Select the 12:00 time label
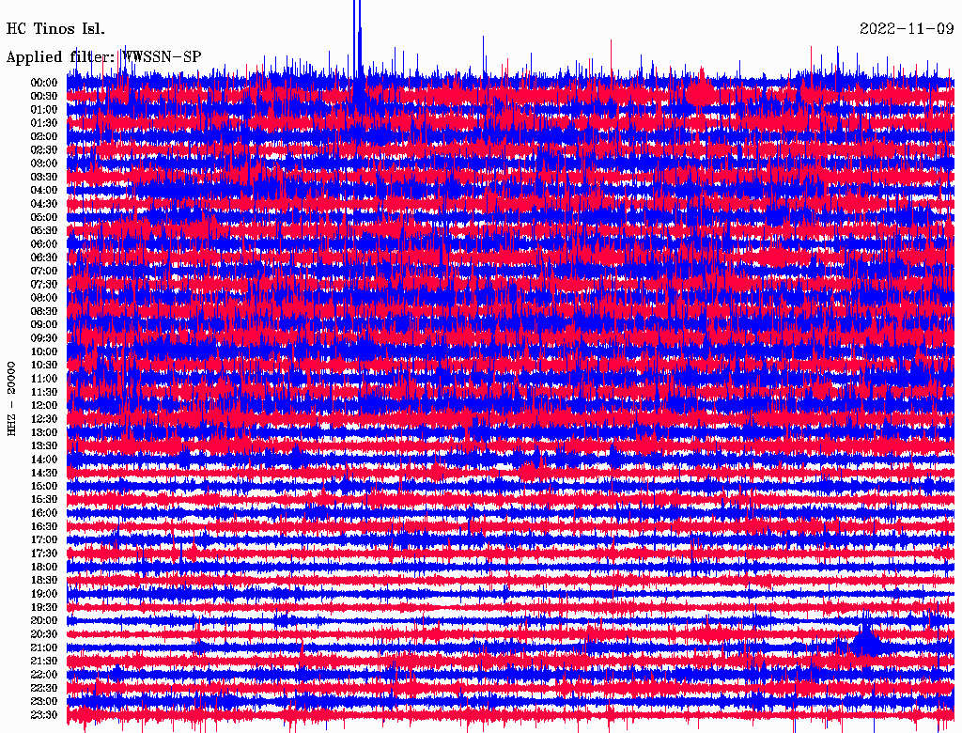 pos(44,405)
